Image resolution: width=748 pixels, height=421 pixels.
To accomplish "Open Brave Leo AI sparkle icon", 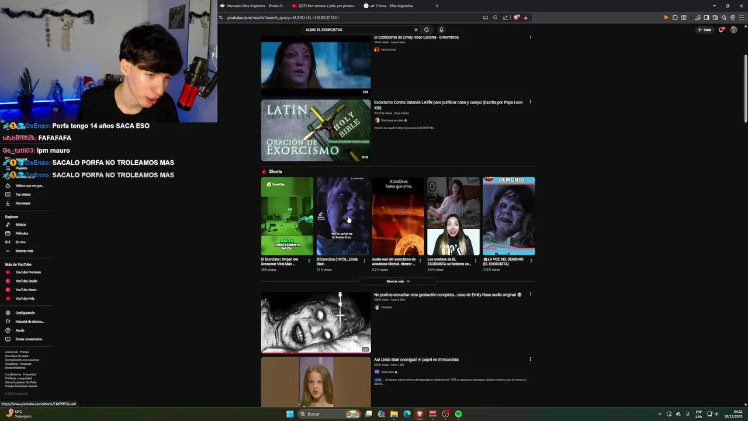I will [723, 18].
